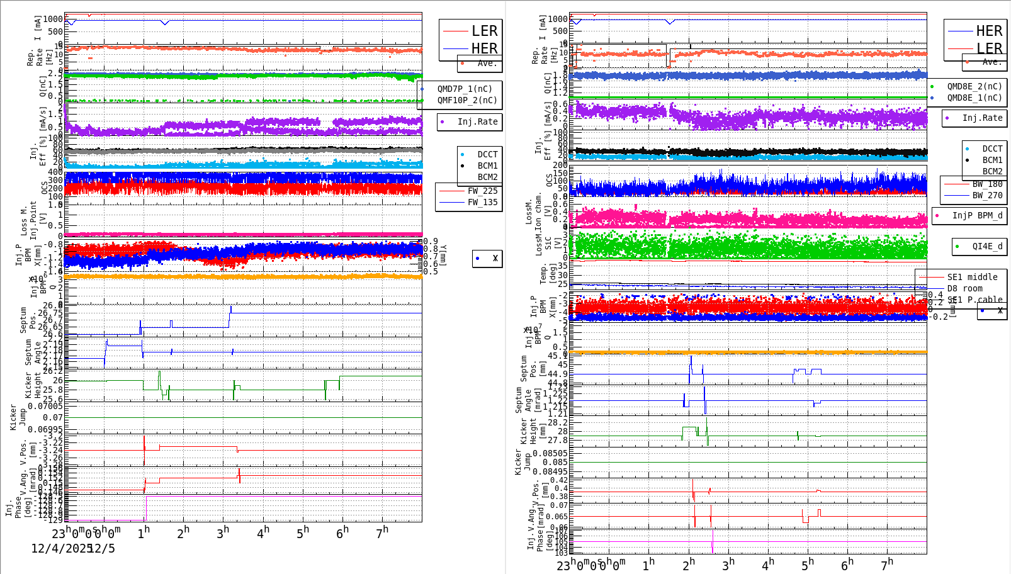Click the Ave. marker in right legend

(x=968, y=62)
